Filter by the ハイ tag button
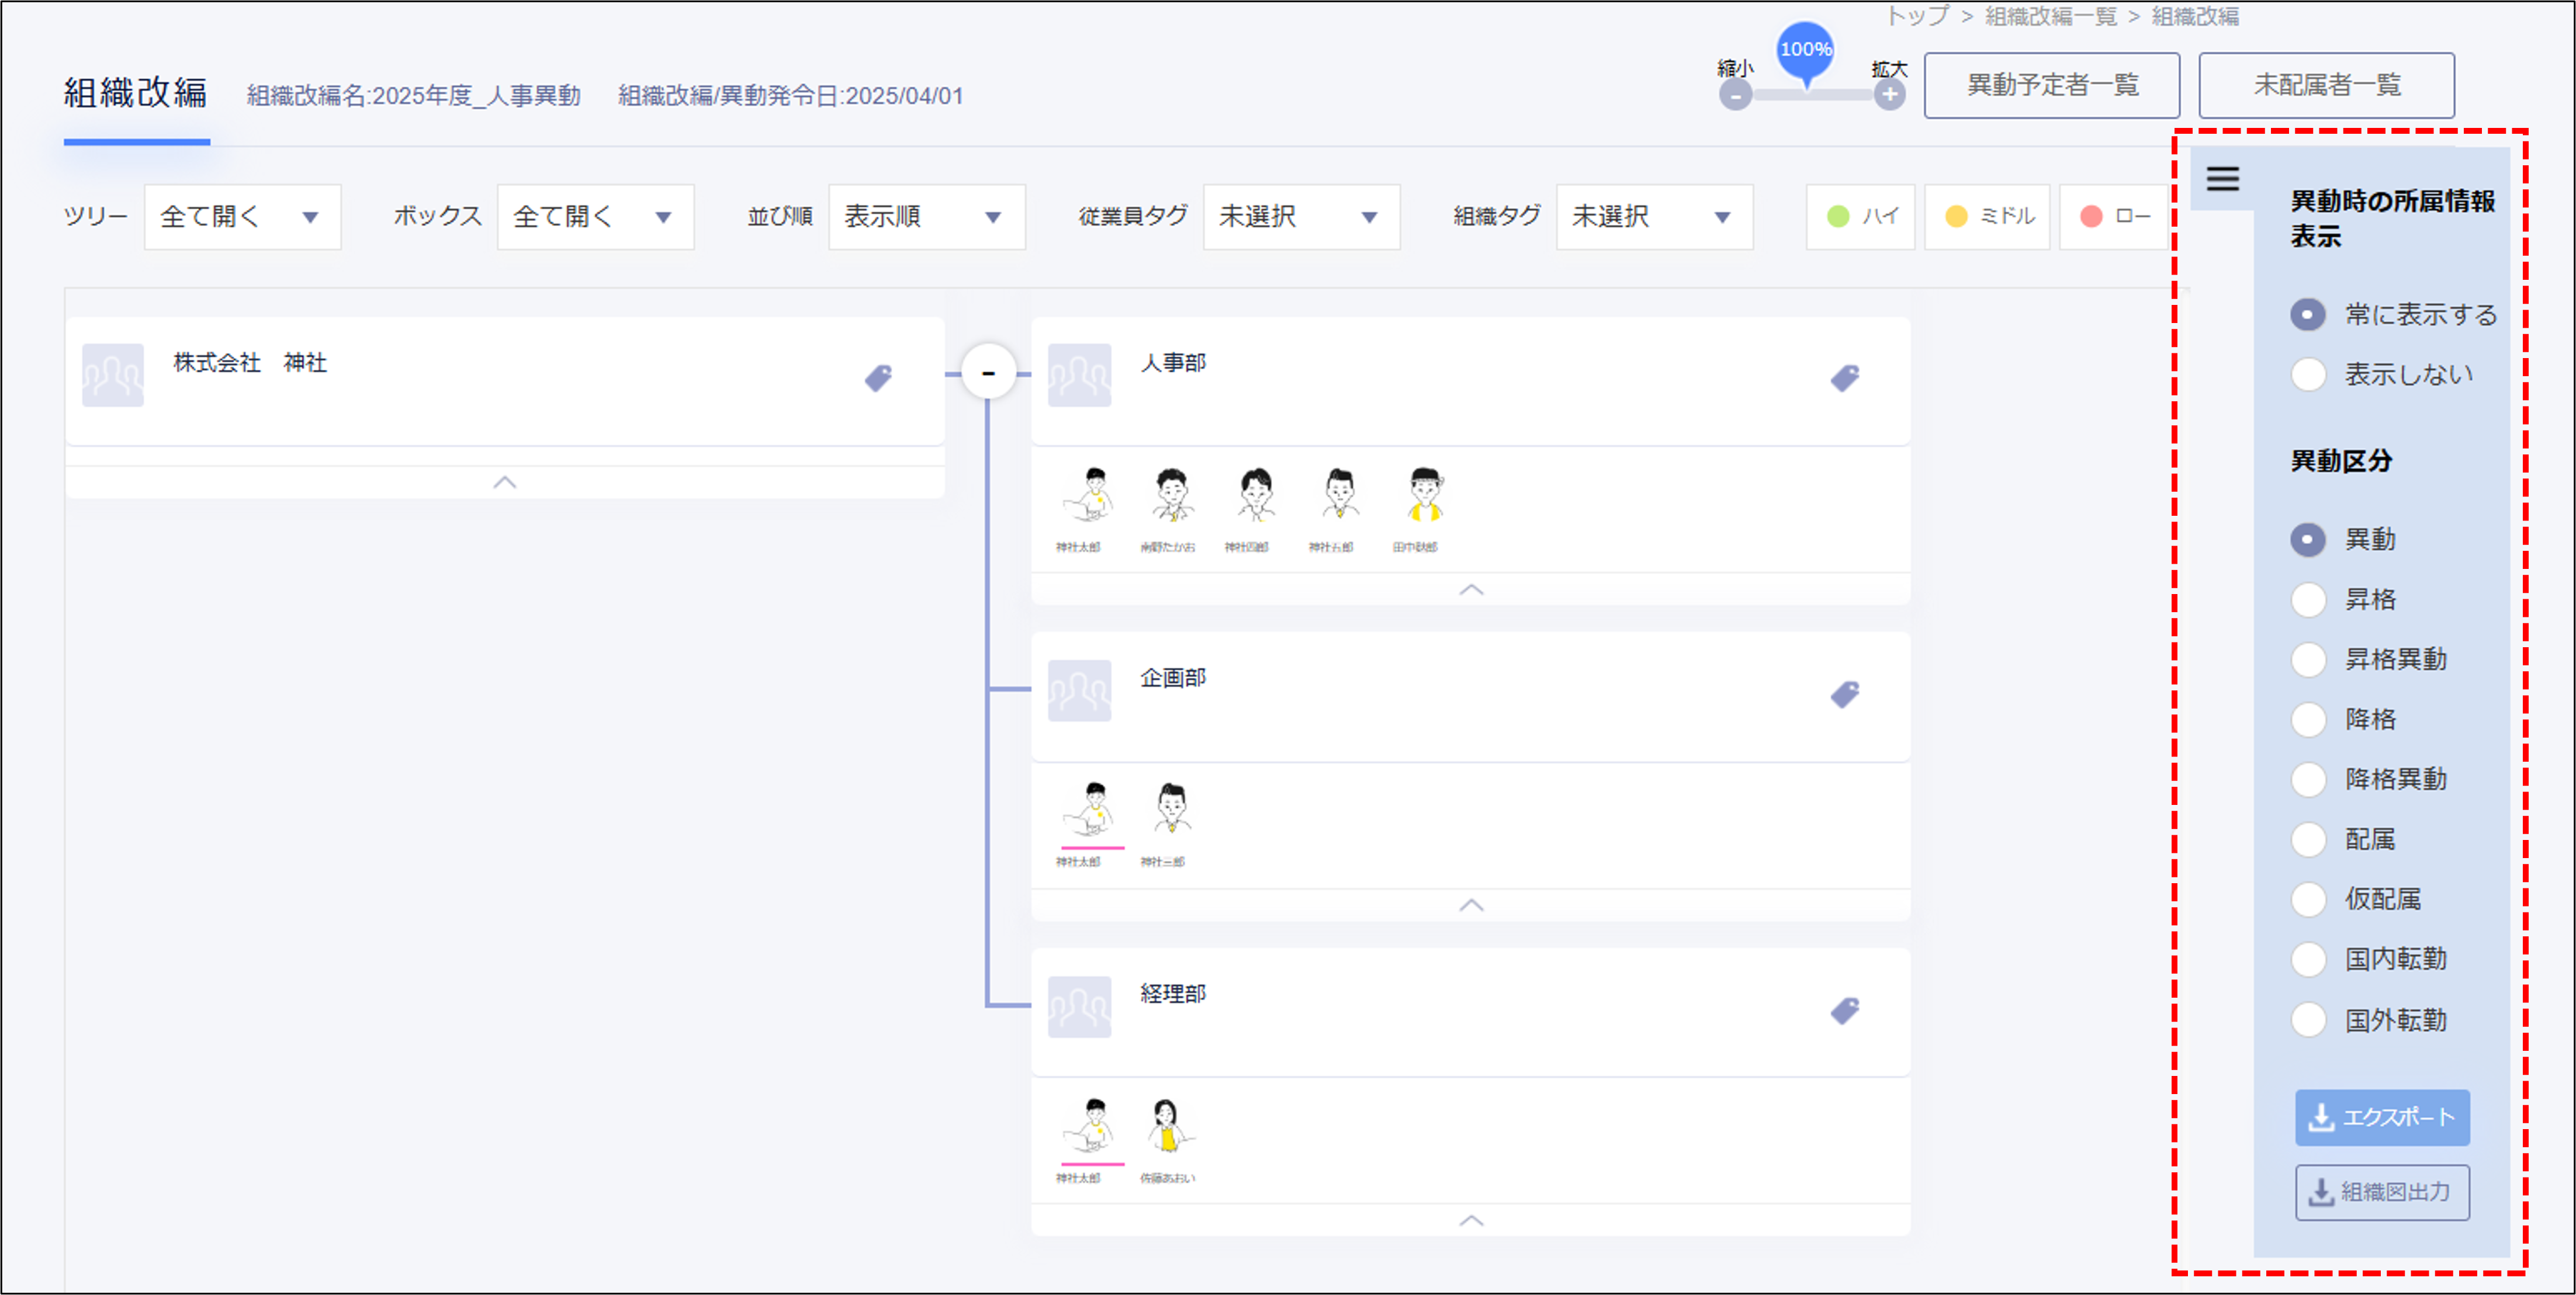The height and width of the screenshot is (1295, 2576). [x=1860, y=217]
